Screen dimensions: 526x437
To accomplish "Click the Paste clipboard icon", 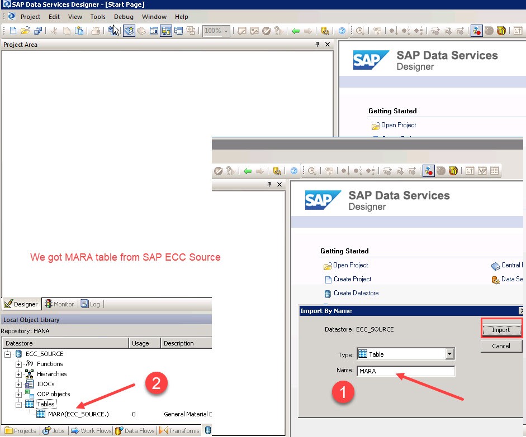I will (x=79, y=31).
